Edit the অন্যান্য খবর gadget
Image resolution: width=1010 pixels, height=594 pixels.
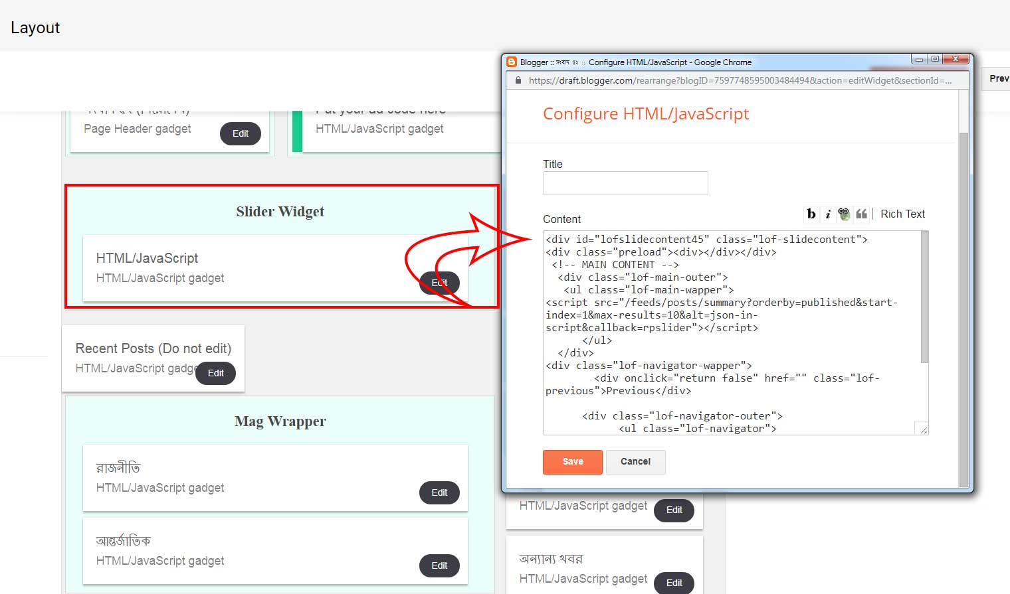tap(674, 583)
